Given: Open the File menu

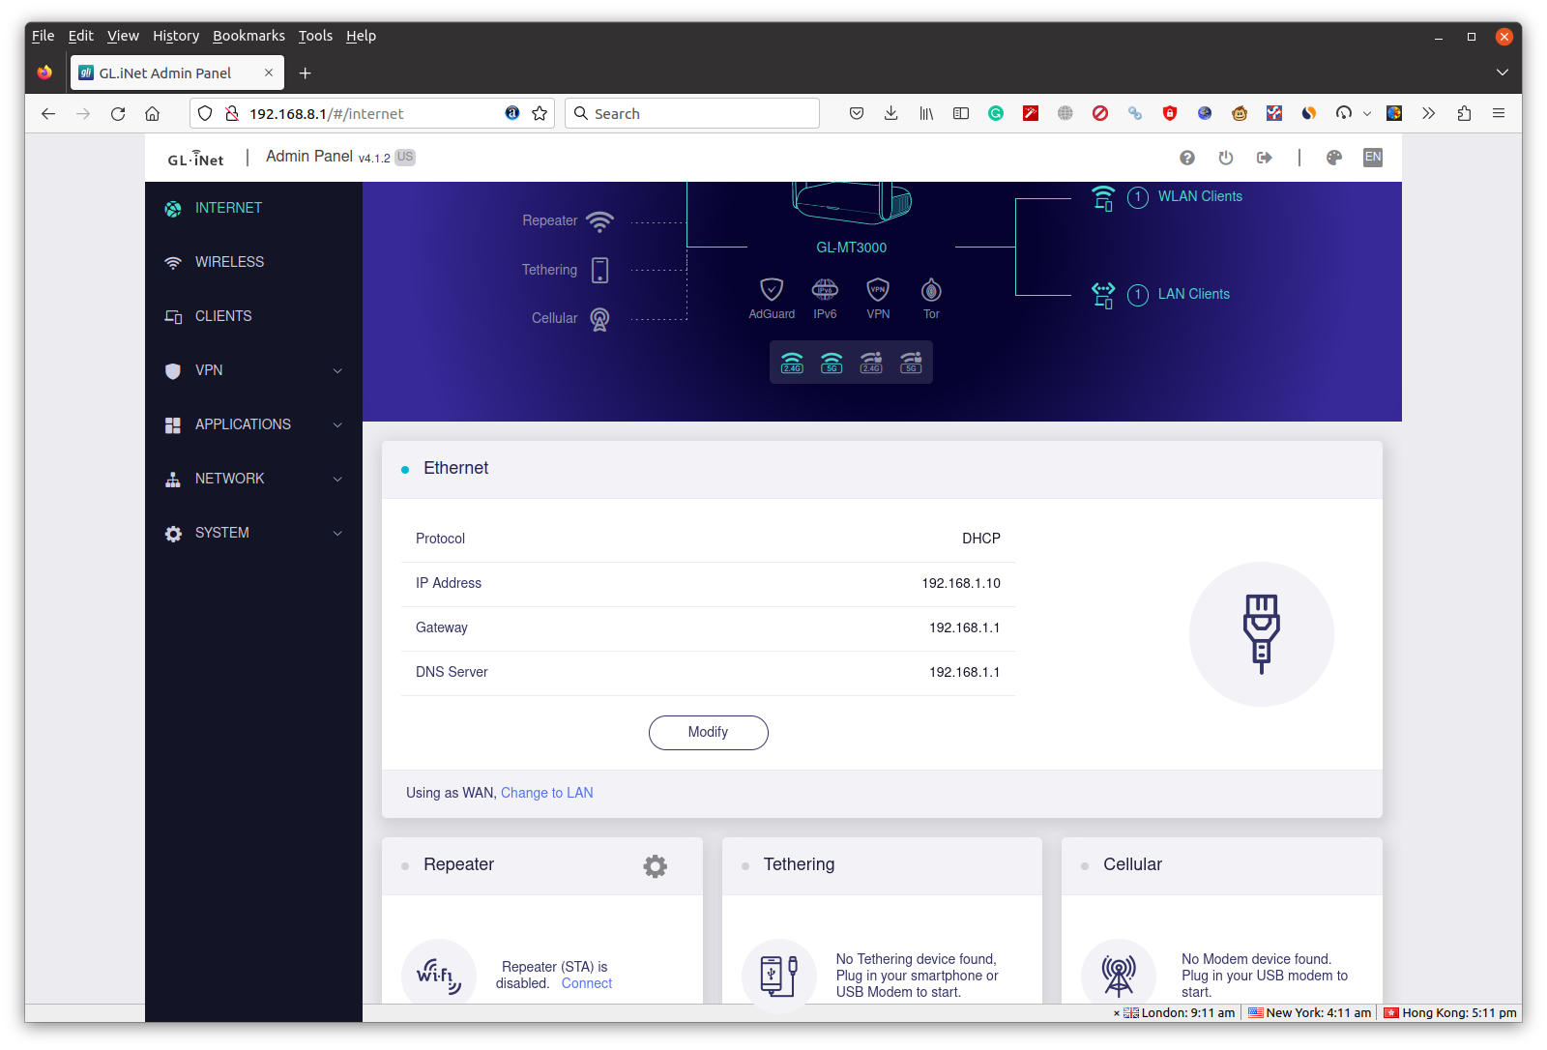Looking at the screenshot, I should point(43,36).
